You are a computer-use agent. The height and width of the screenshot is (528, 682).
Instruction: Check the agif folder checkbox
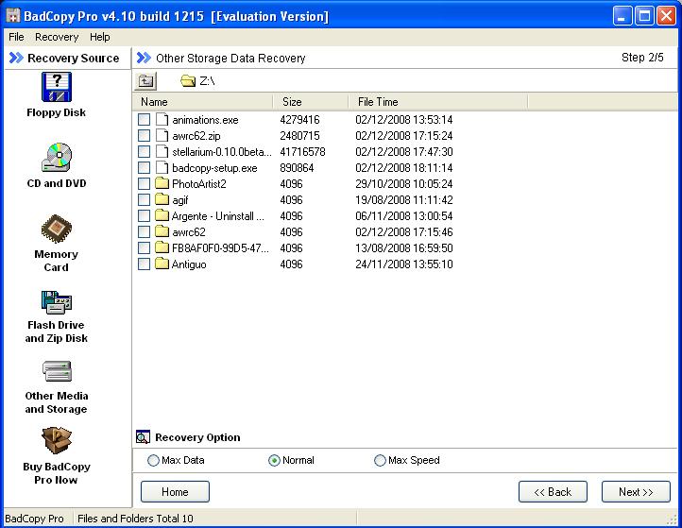tap(144, 200)
